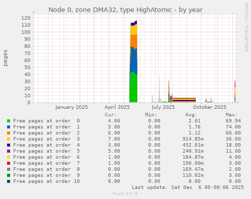Click the order 5 magenta legend swatch
Viewport: 251px width, 199px height.
tap(9, 151)
